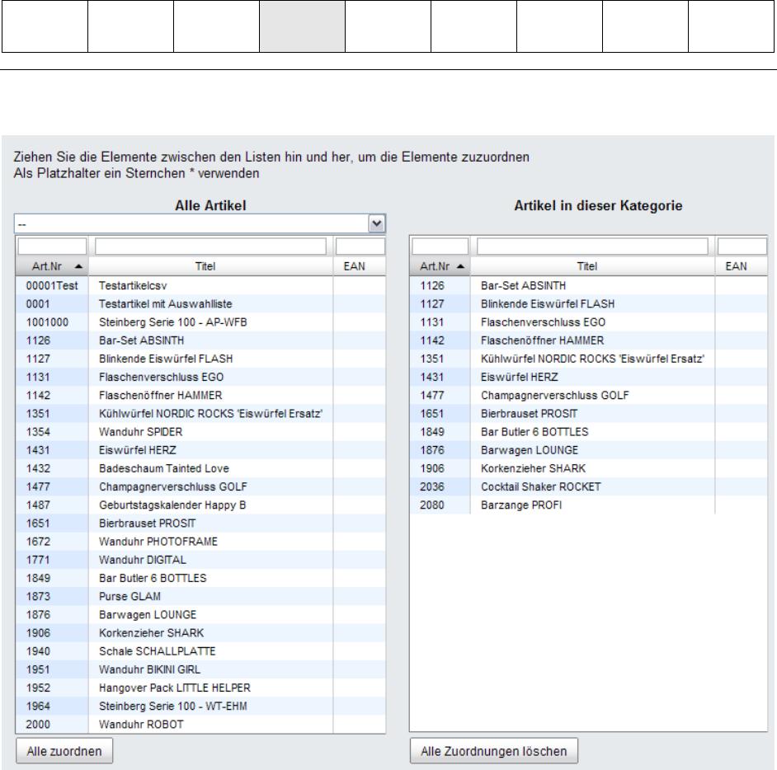Select the Geburtstagskalender Happy B row
The image size is (777, 770).
coord(200,505)
